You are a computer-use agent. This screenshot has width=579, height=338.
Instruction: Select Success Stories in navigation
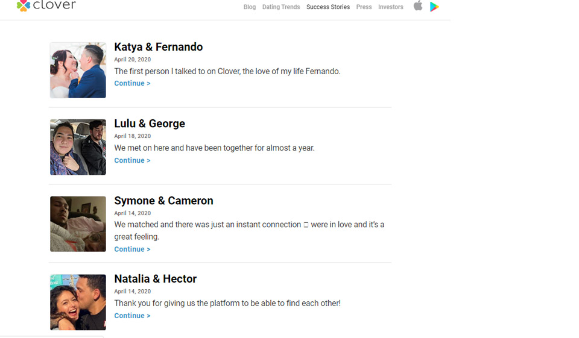click(x=328, y=7)
